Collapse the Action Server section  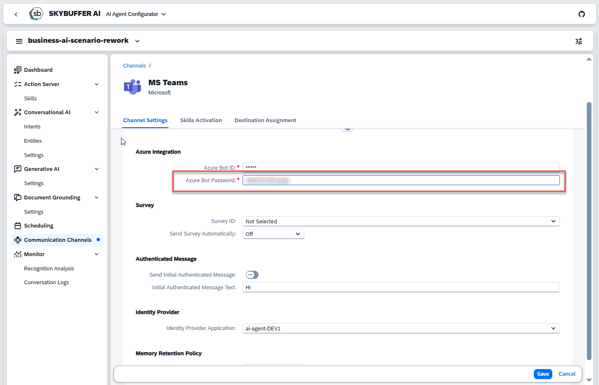click(x=97, y=84)
